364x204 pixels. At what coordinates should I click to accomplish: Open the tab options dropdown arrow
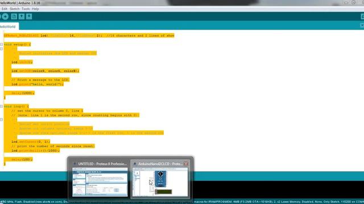(362, 25)
